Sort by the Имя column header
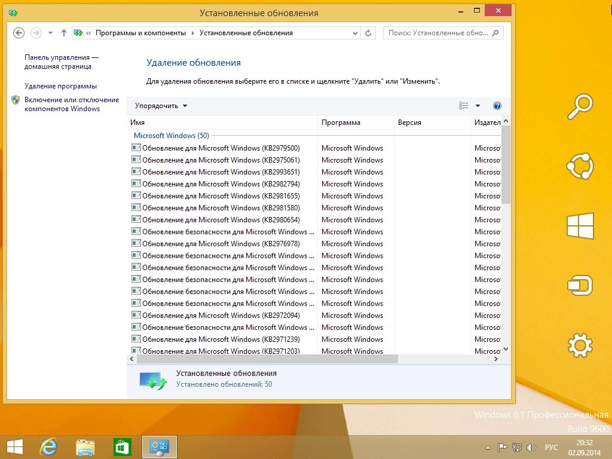The image size is (612, 459). click(x=222, y=123)
